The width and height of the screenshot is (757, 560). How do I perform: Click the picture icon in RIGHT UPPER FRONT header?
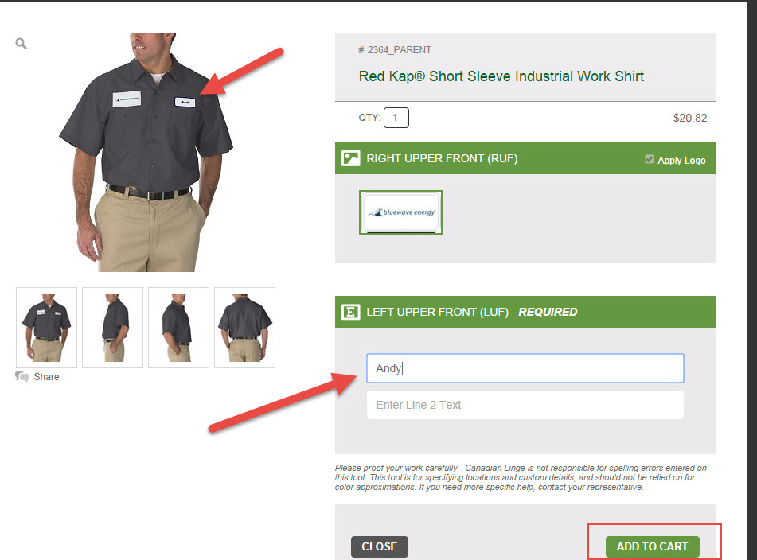350,158
